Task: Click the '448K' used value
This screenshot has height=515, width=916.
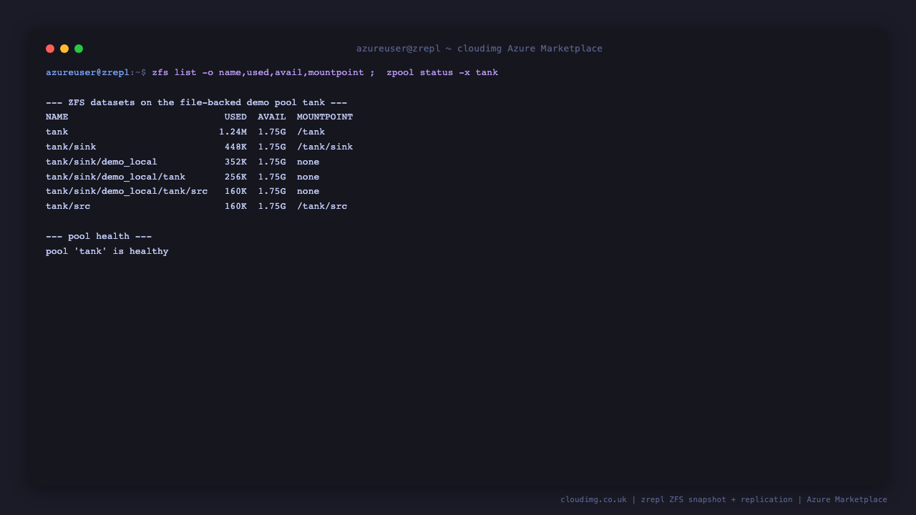Action: pyautogui.click(x=235, y=147)
